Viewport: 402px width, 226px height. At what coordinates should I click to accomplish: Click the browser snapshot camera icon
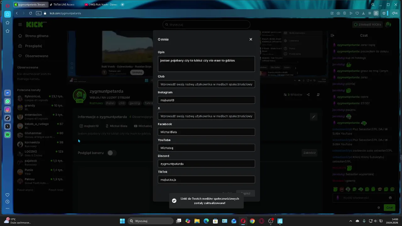coord(338,13)
